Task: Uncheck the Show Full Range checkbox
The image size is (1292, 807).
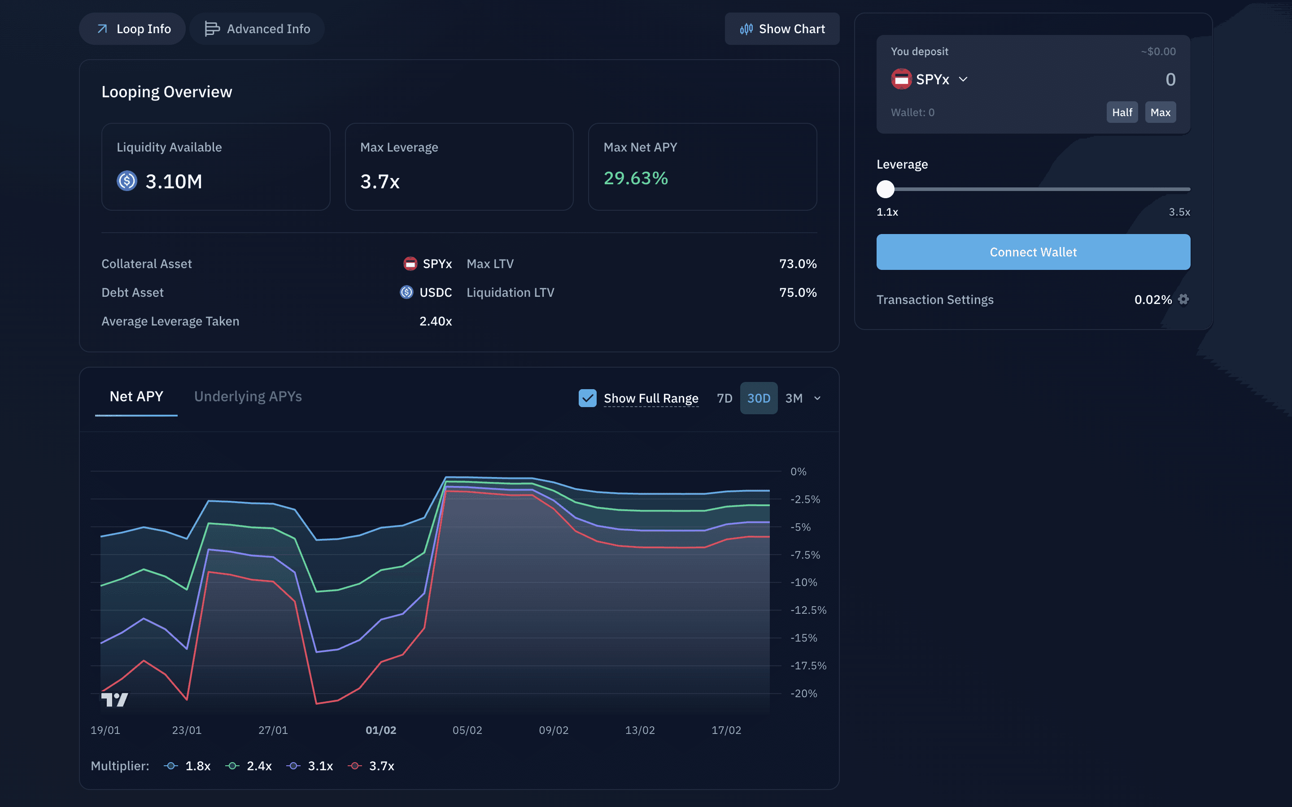Action: 587,398
